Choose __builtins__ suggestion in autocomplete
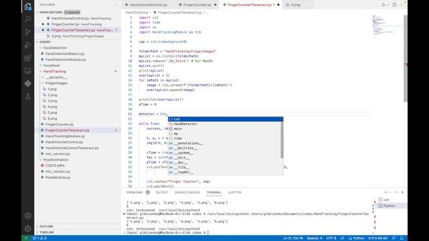This screenshot has width=429, height=241. click(225, 148)
